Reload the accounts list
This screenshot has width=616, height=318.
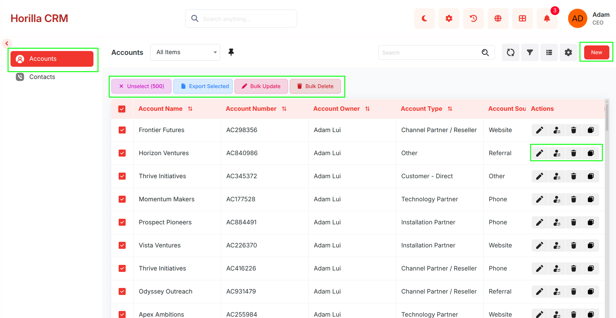coord(511,52)
